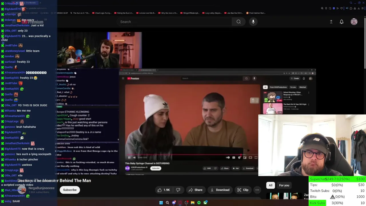Enter fullscreen in embedded player

pyautogui.click(x=256, y=158)
